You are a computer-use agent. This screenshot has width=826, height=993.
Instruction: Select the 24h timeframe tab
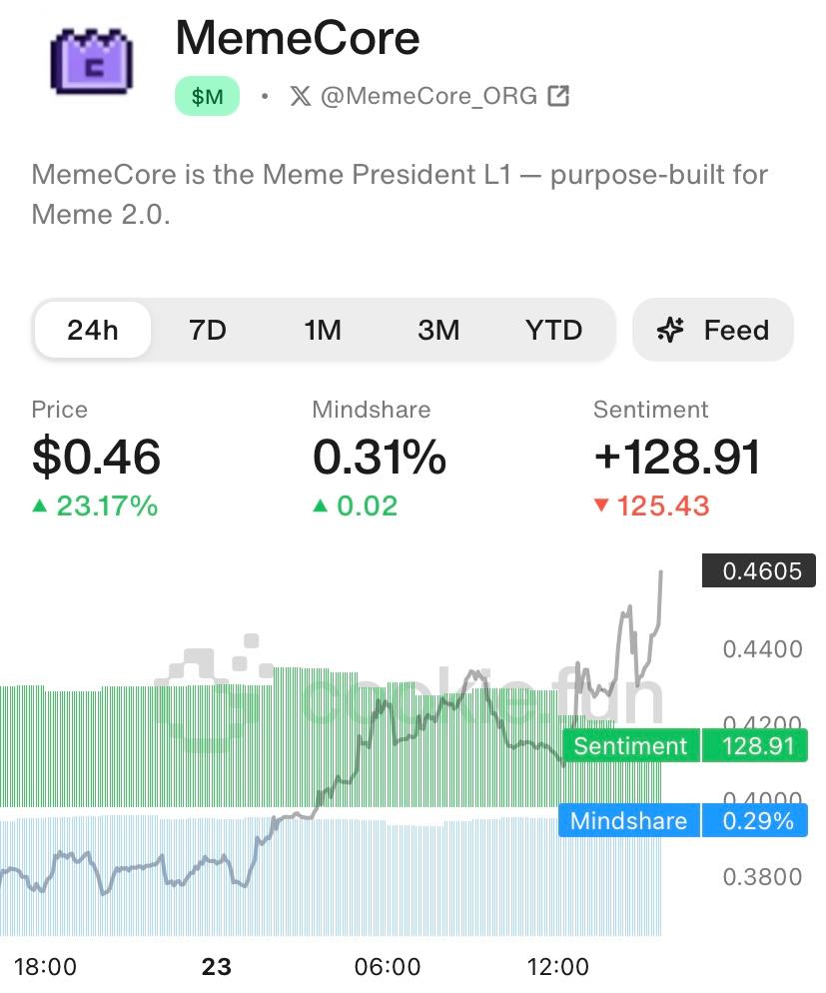click(x=93, y=330)
